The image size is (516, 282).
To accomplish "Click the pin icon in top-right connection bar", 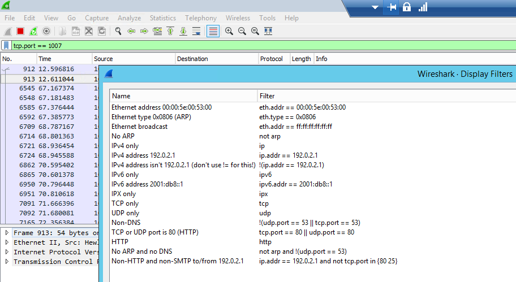I will pyautogui.click(x=392, y=7).
